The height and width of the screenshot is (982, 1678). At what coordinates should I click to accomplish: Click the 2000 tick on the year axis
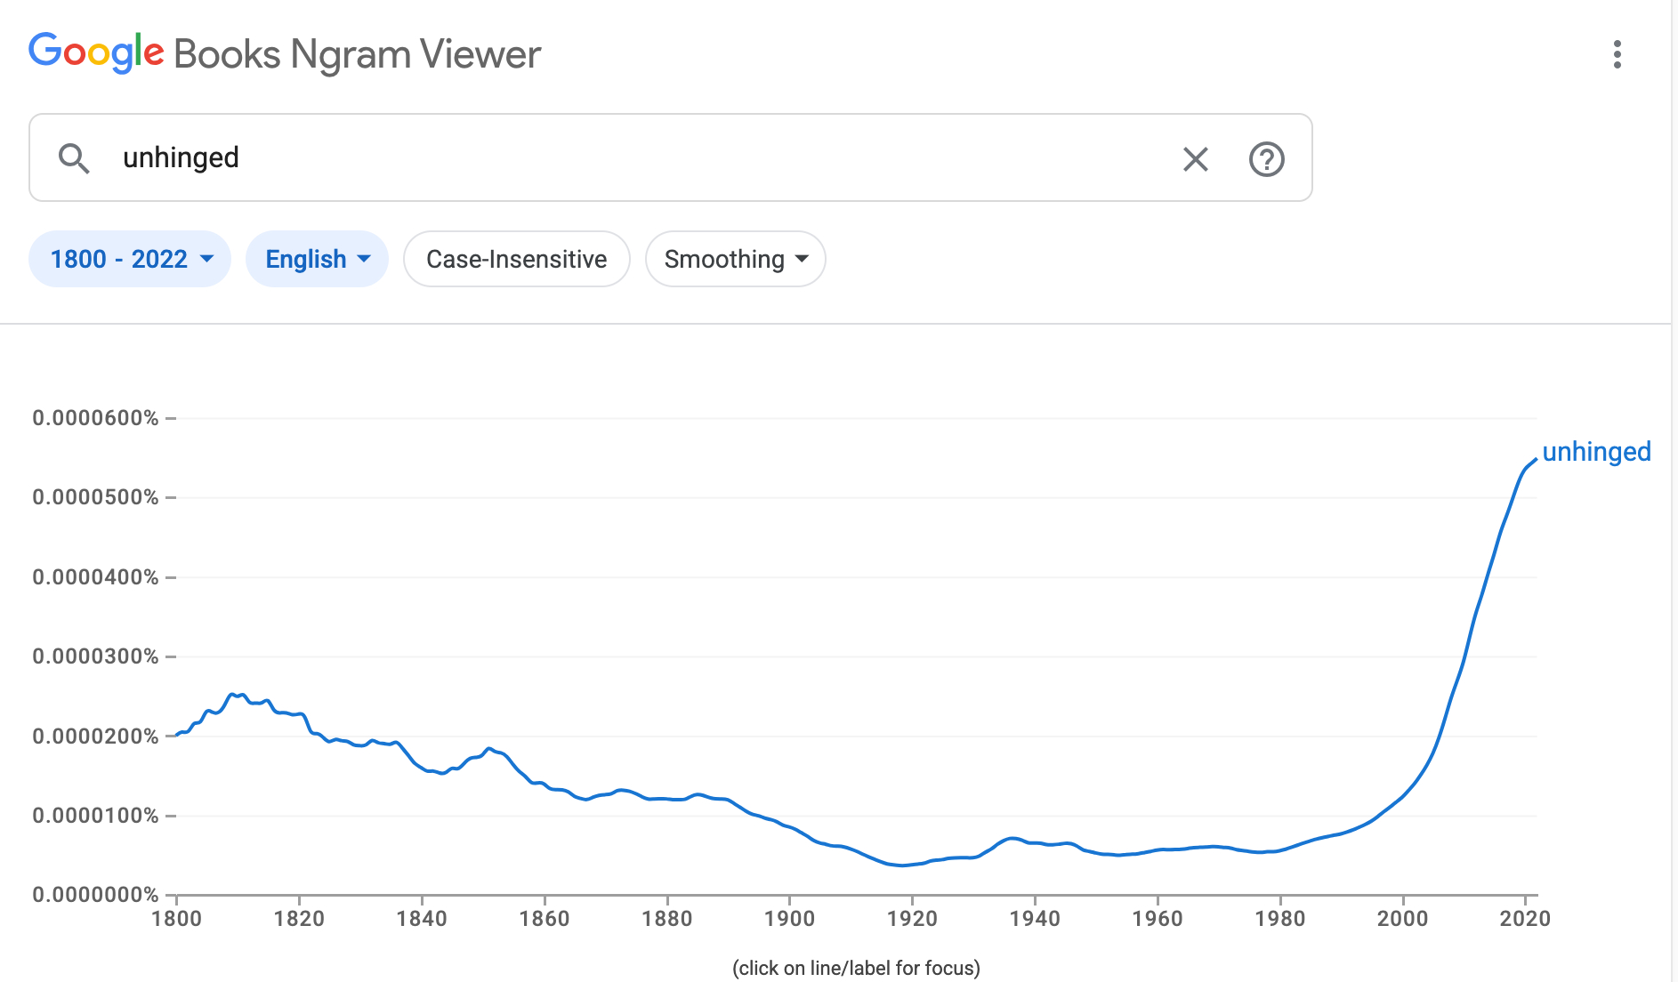click(x=1402, y=918)
